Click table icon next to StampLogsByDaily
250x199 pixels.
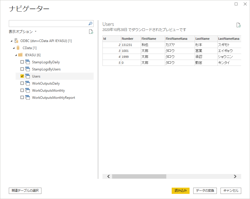(28, 62)
